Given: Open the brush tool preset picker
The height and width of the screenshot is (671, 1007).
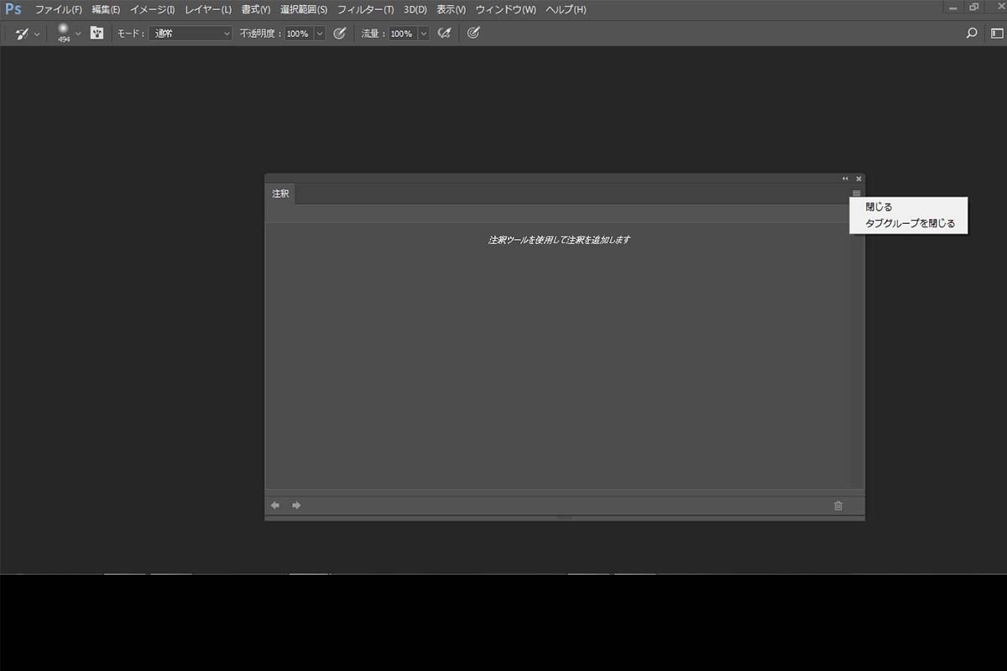Looking at the screenshot, I should click(x=22, y=34).
